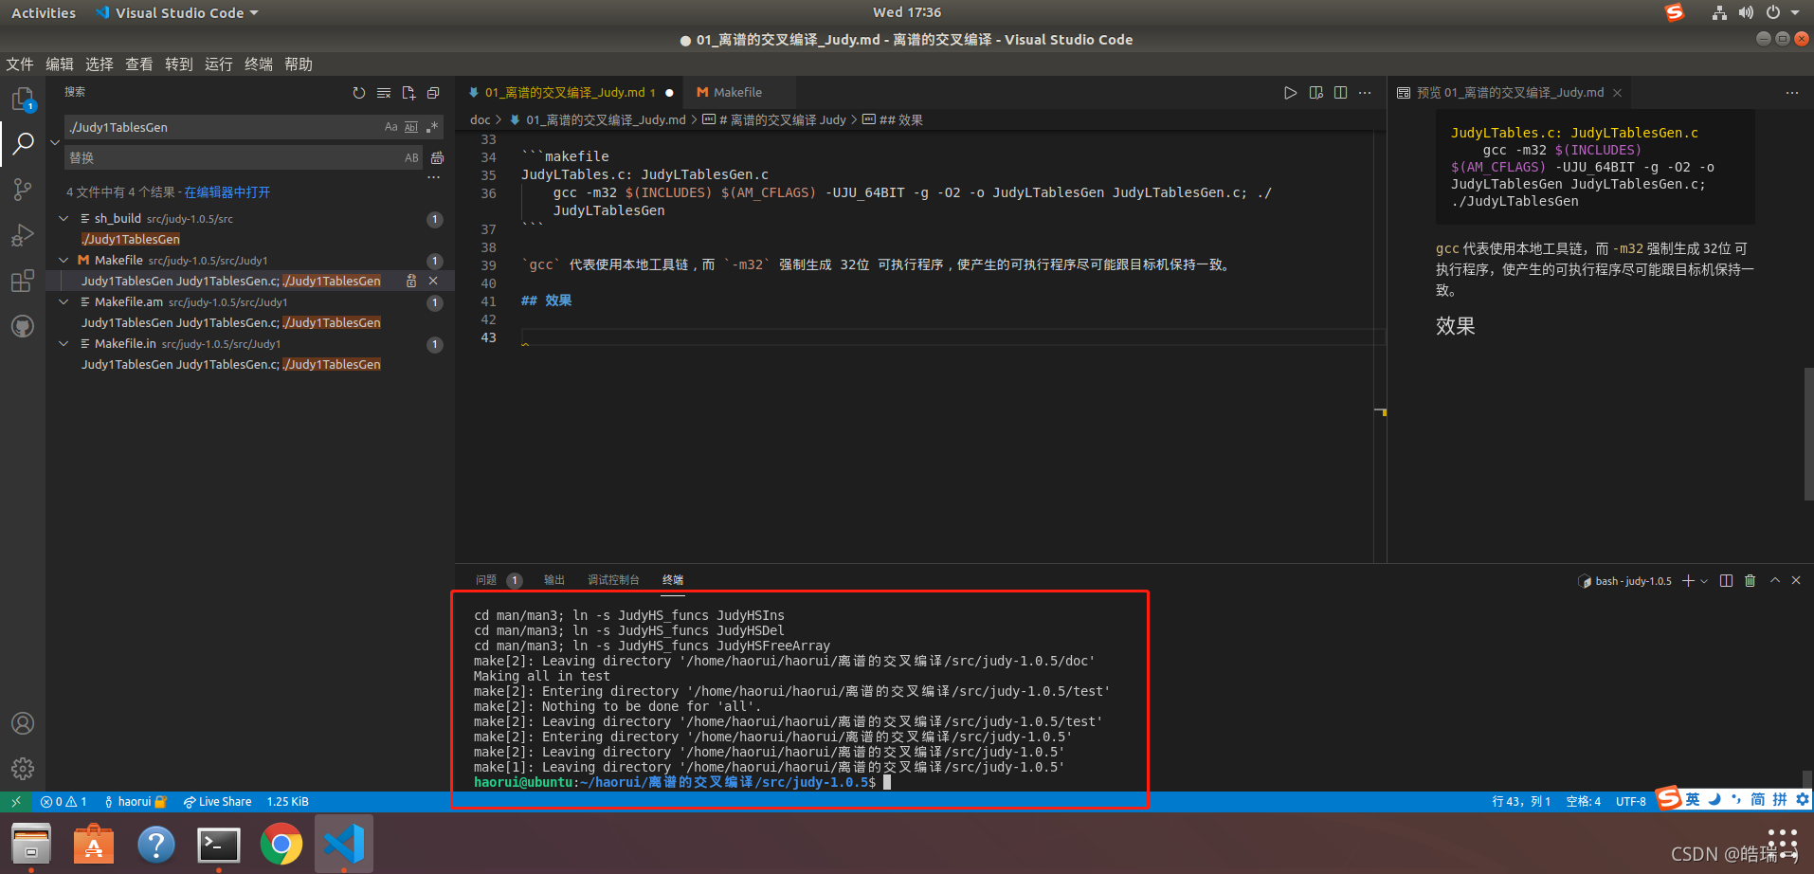Create a new terminal with plus icon
Image resolution: width=1814 pixels, height=874 pixels.
[x=1688, y=581]
